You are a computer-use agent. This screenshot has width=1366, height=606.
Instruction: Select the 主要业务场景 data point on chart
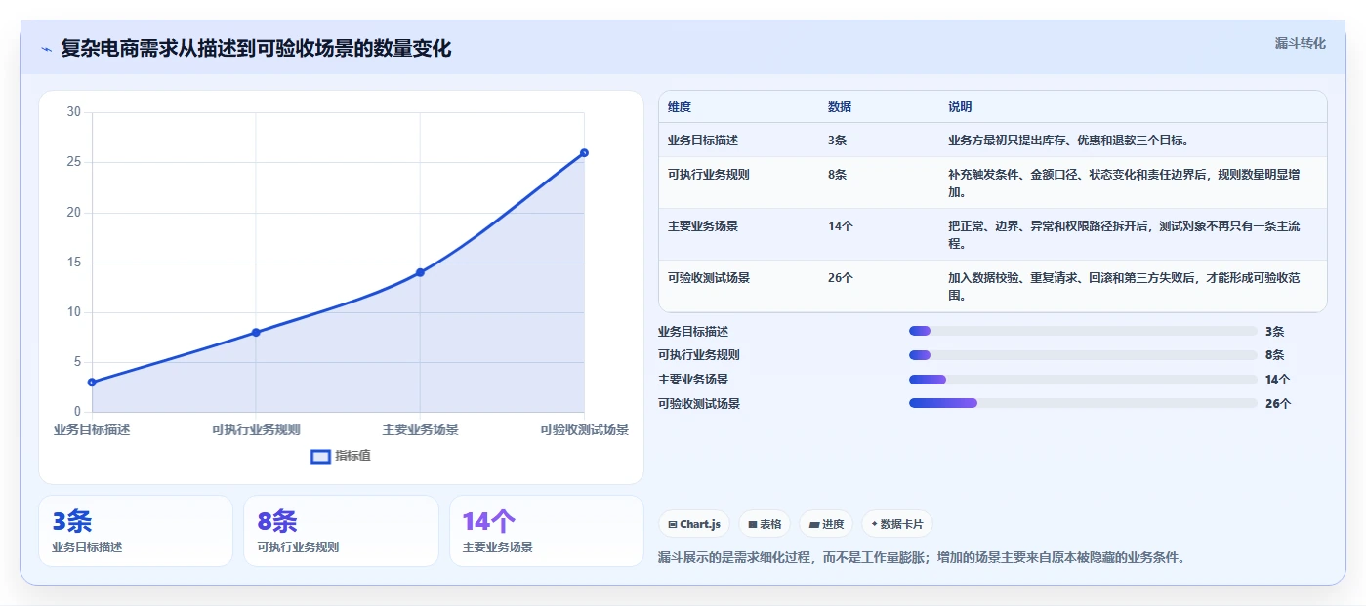[420, 272]
